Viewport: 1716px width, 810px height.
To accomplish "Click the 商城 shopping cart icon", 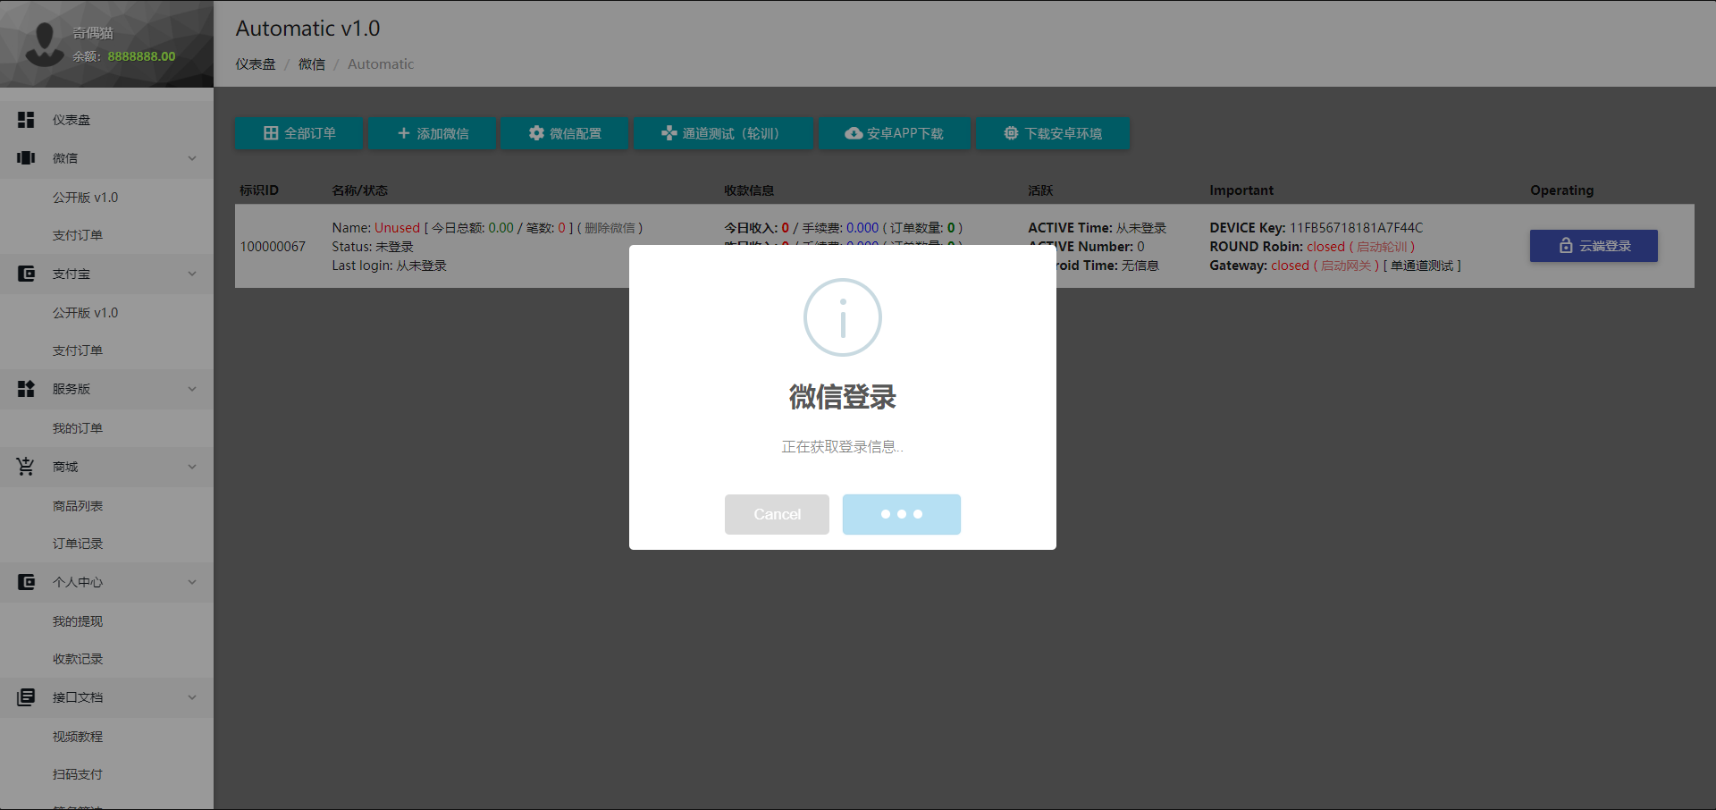I will point(26,466).
